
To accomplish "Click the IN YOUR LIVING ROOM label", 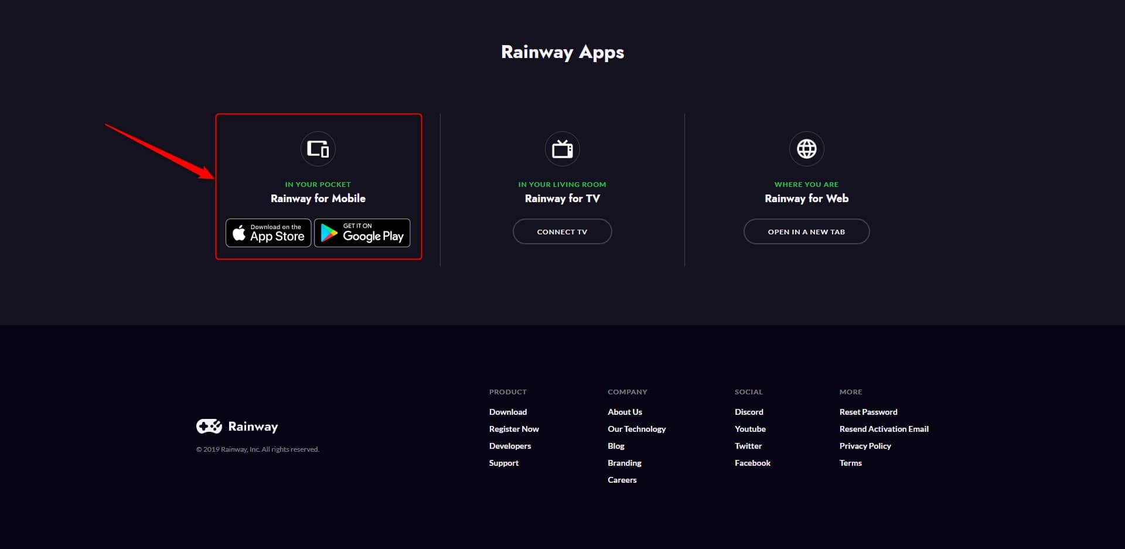I will click(562, 185).
